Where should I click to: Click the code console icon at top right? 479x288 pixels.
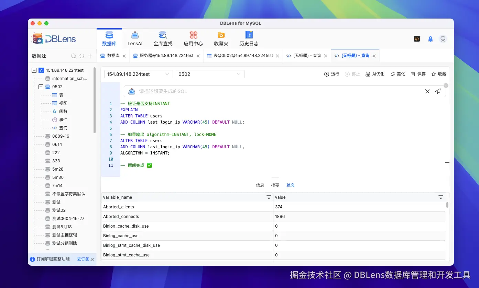[x=416, y=39]
